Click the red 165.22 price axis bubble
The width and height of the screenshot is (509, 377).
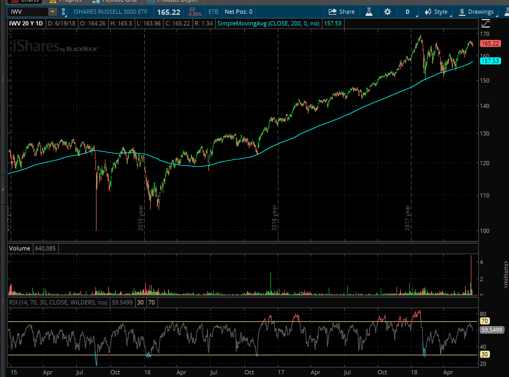tap(490, 43)
